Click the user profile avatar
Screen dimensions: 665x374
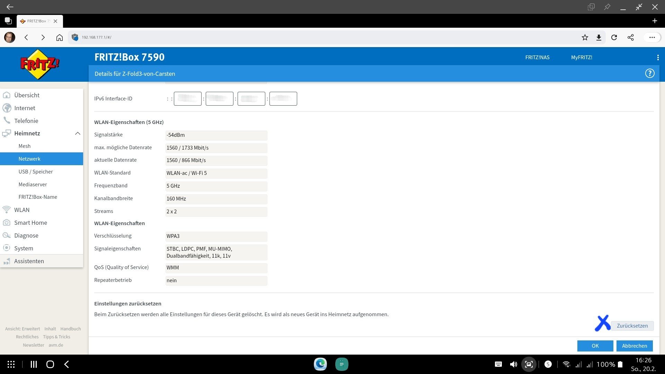pos(10,37)
